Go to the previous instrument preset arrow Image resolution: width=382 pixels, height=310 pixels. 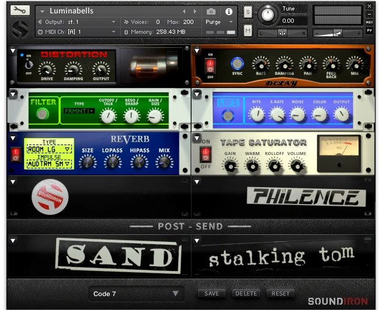(184, 12)
